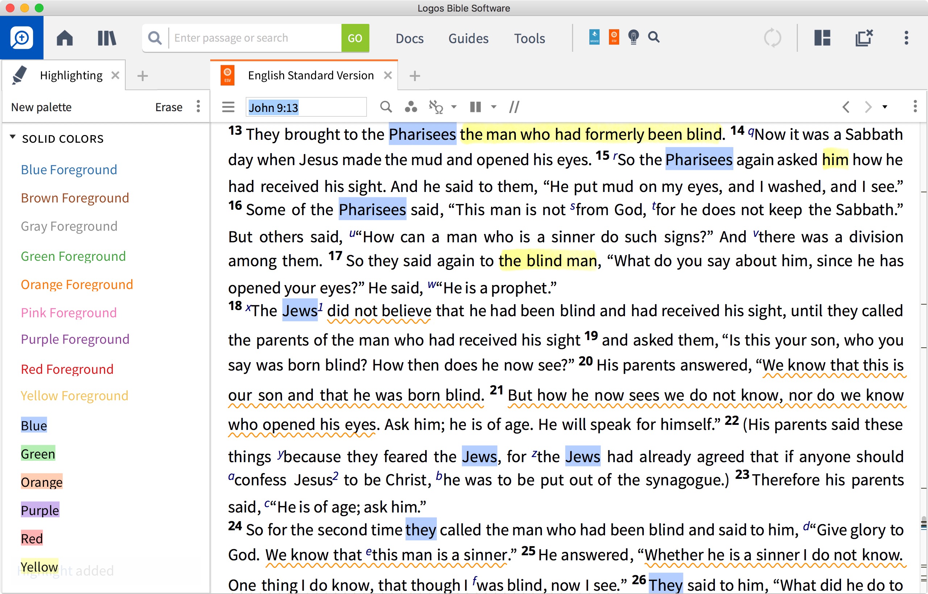Open the Library books icon

pyautogui.click(x=107, y=38)
